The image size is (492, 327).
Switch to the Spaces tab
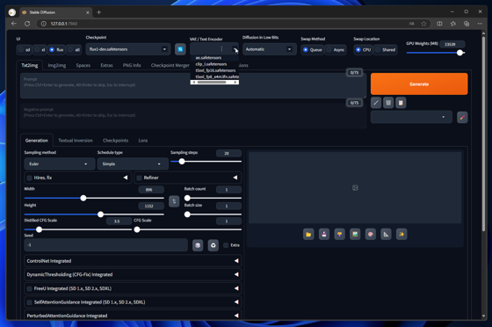pos(83,65)
